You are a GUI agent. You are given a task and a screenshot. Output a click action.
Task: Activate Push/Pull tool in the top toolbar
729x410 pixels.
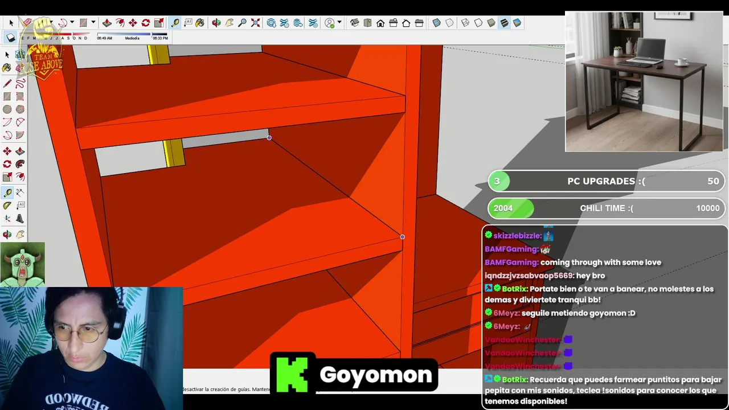(107, 23)
